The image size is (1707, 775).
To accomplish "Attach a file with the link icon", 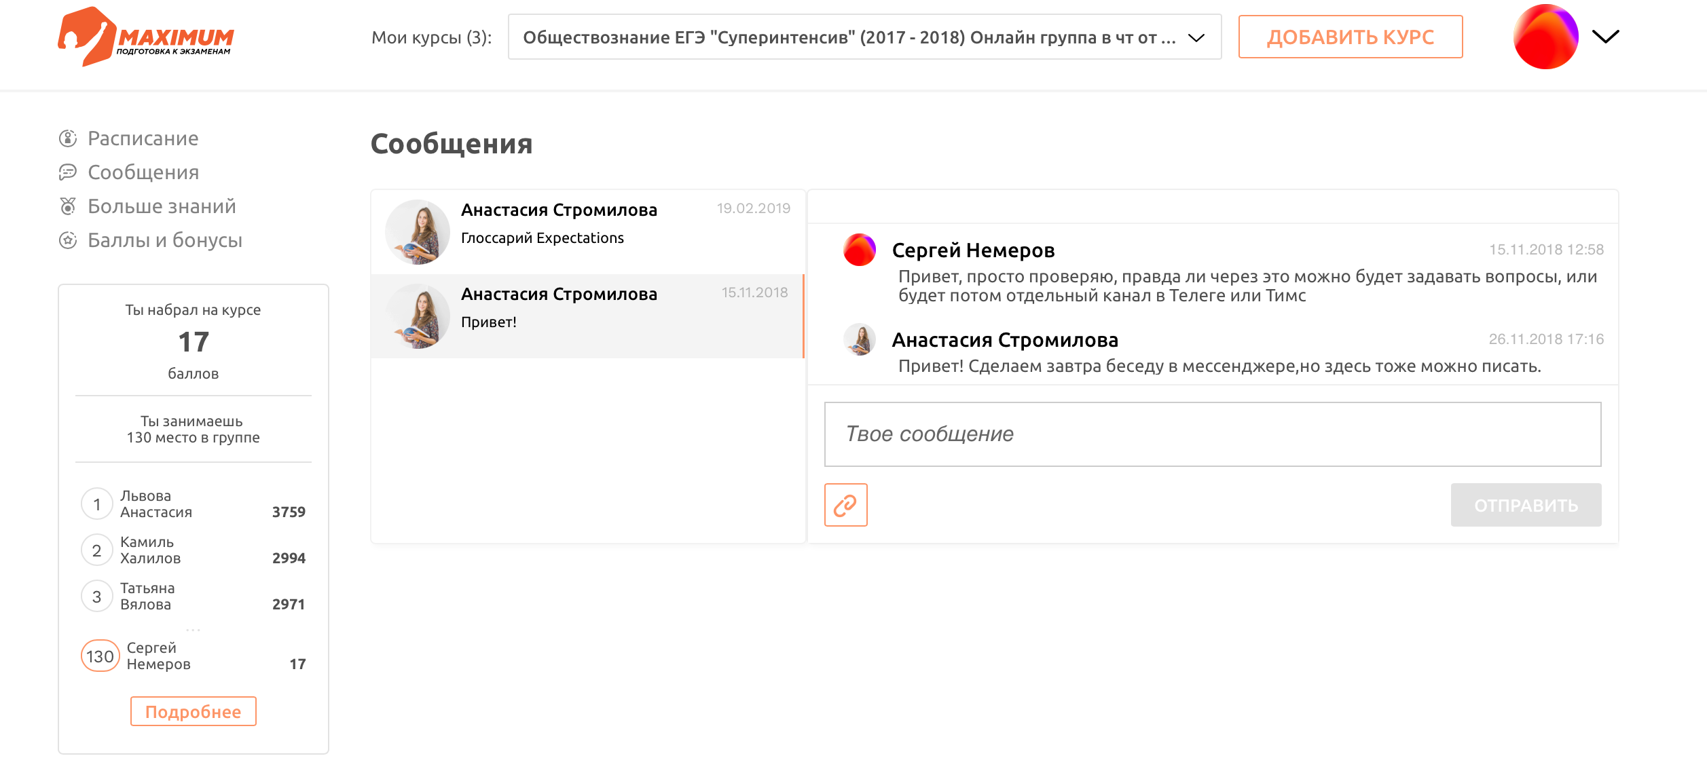I will [x=845, y=505].
